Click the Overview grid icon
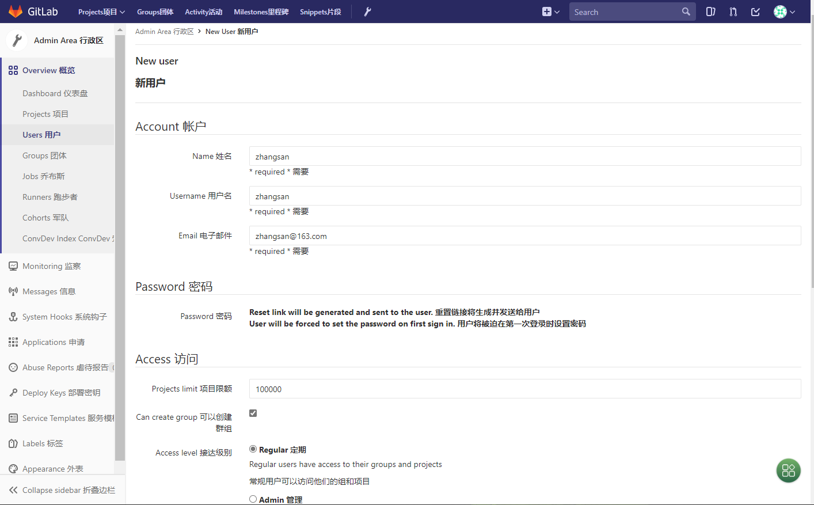The width and height of the screenshot is (814, 505). coord(13,70)
